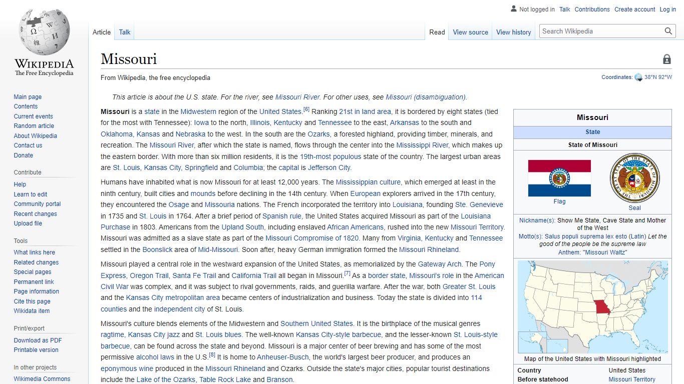This screenshot has height=384, width=684.
Task: Open the Missouri state seal image
Action: [634, 178]
